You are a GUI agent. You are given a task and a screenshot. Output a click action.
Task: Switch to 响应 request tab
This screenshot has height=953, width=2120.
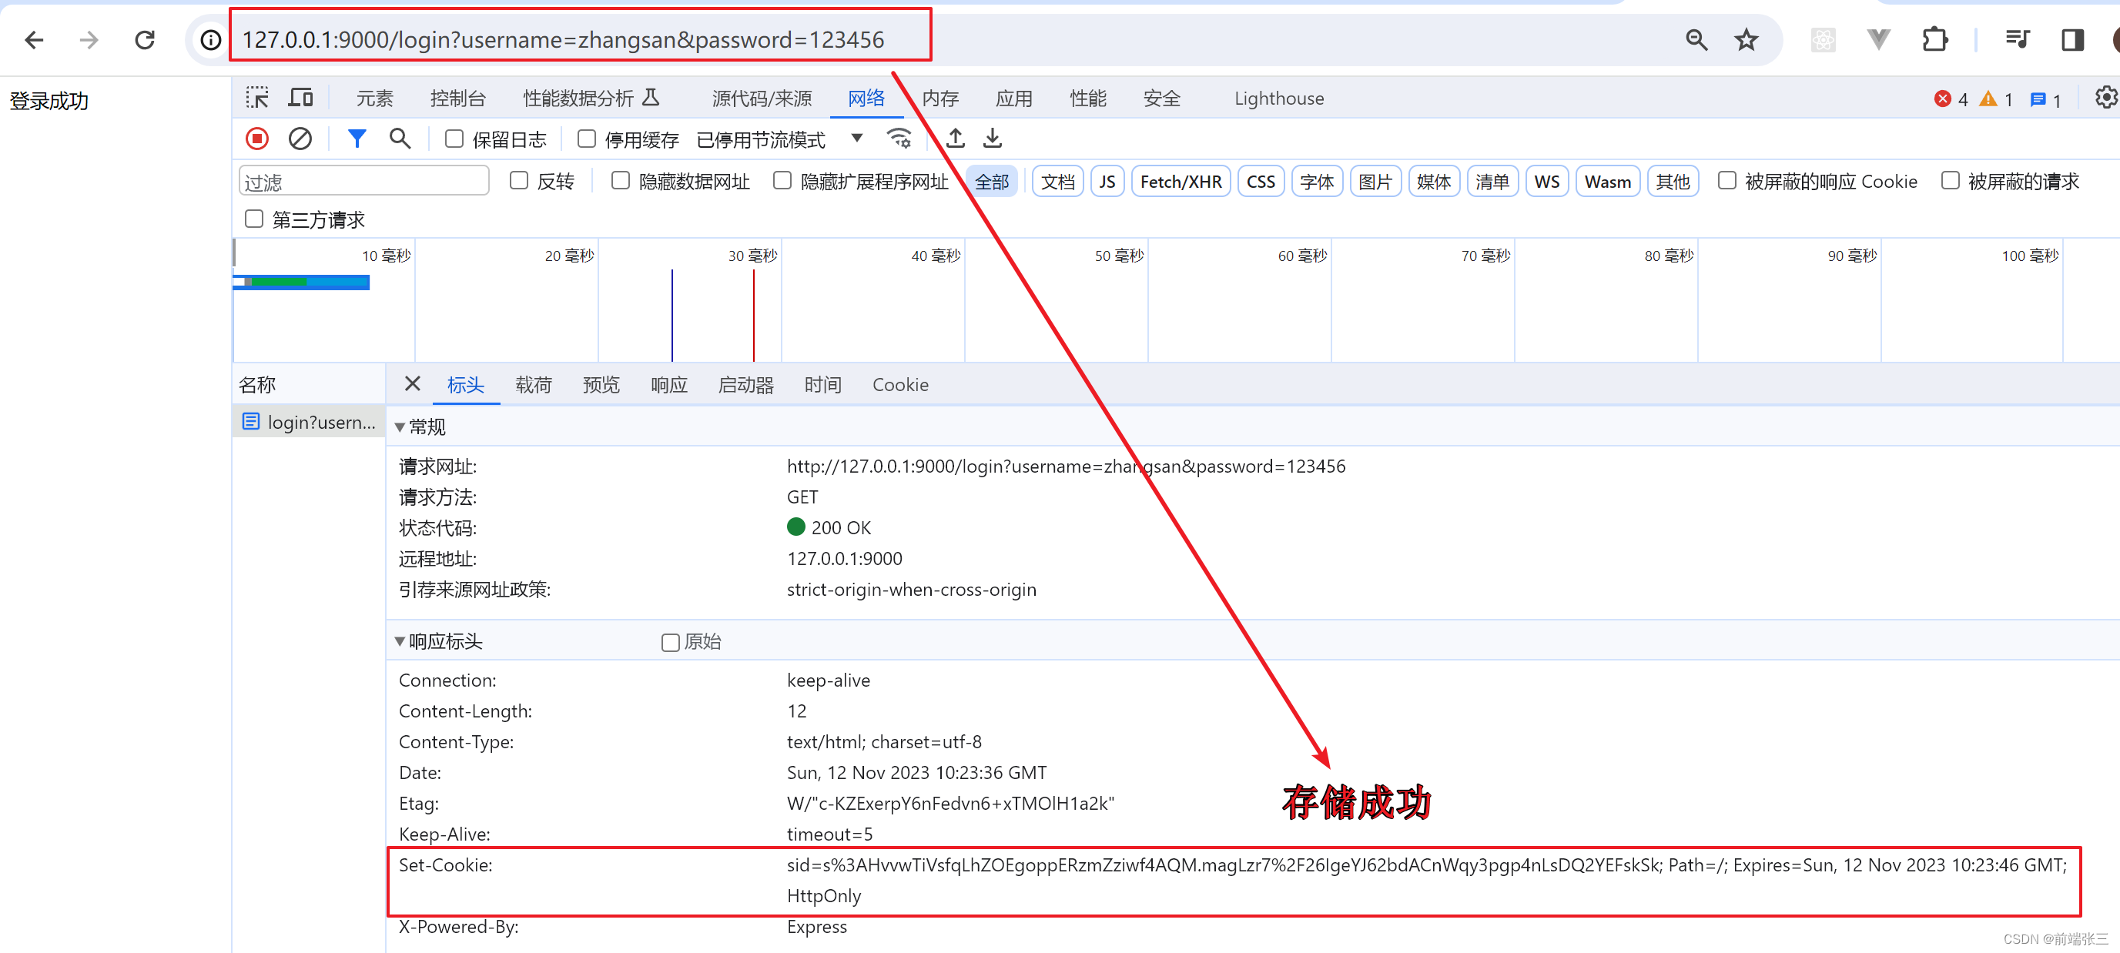(668, 384)
